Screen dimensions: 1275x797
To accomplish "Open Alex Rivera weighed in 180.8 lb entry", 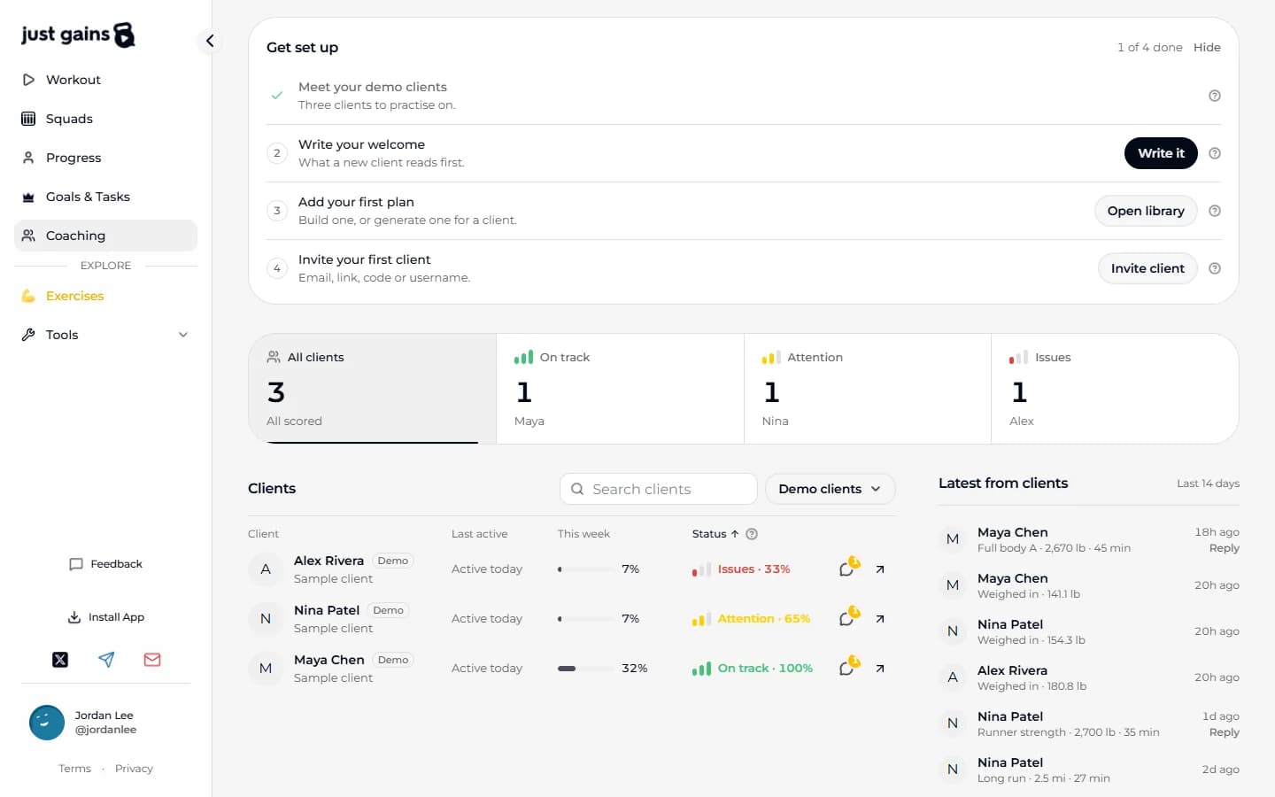I will [1089, 677].
